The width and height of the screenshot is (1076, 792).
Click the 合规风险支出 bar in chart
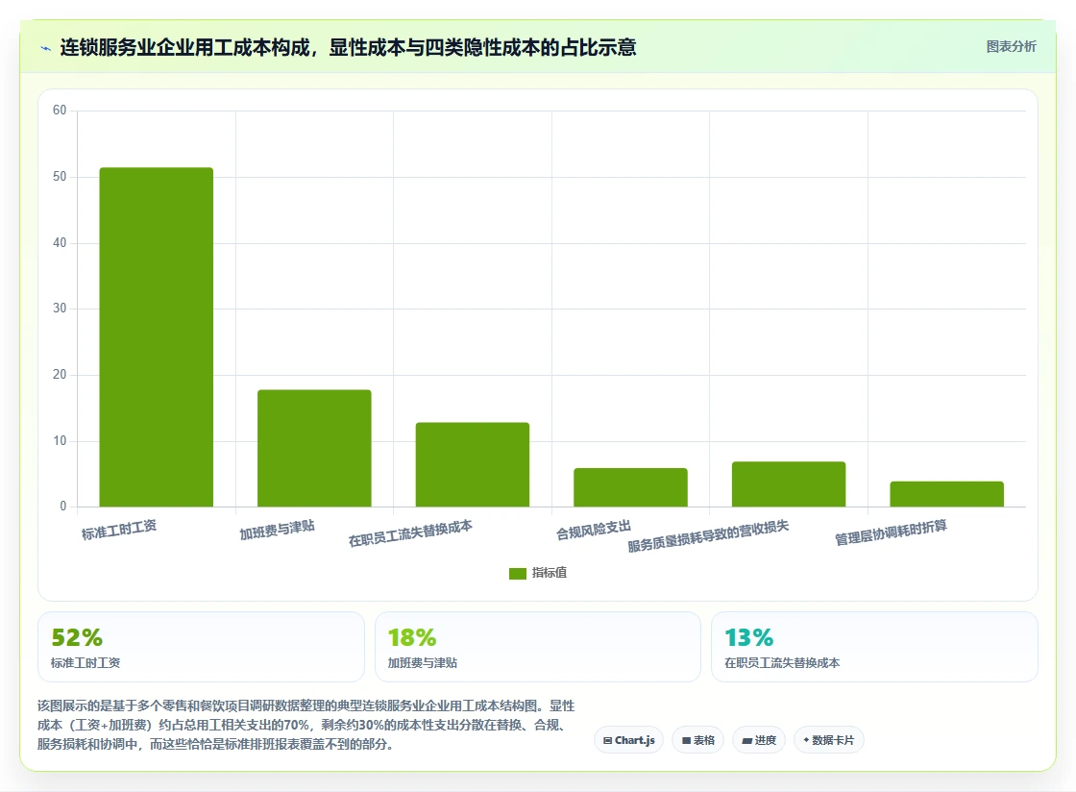pyautogui.click(x=630, y=487)
